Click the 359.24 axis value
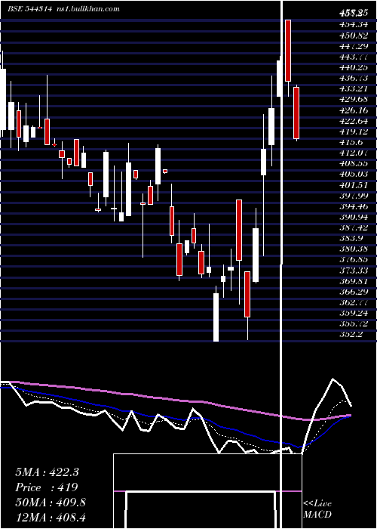 point(353,314)
